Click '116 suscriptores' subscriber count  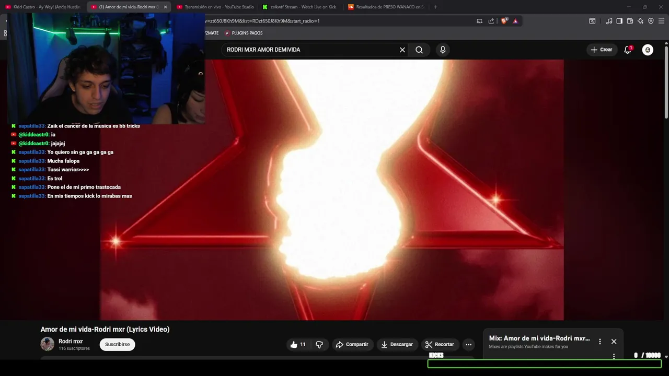[74, 348]
